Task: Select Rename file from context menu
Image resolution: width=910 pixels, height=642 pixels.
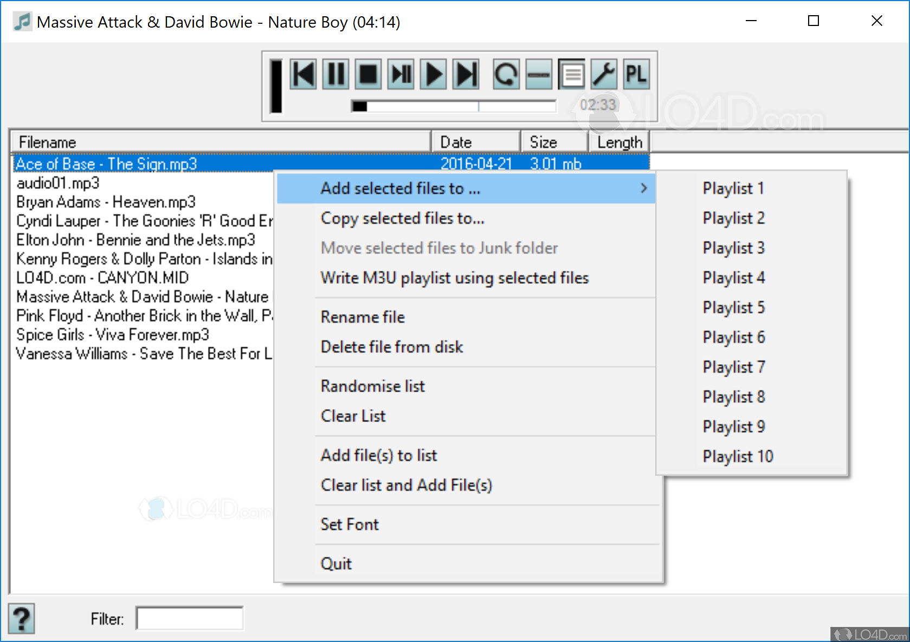Action: click(x=466, y=317)
